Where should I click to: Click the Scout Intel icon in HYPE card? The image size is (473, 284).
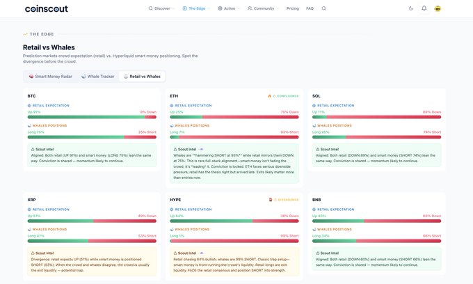[175, 253]
